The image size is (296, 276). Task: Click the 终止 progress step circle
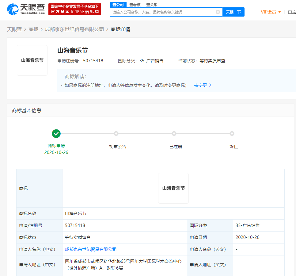[x=232, y=134]
